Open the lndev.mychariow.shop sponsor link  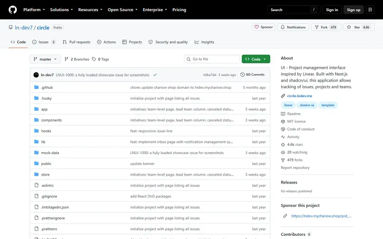point(321,216)
